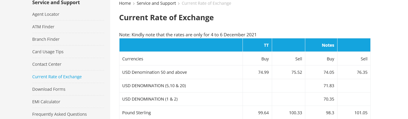Click USD notes sell rate 76.35

pos(362,72)
